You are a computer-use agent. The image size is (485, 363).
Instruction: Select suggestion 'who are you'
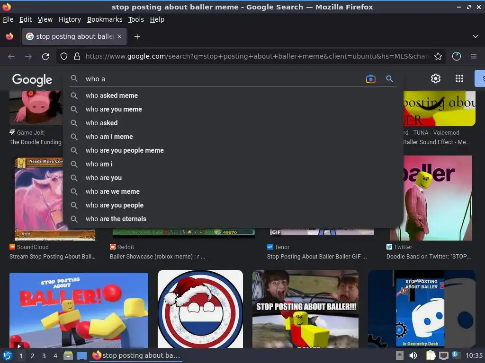(232, 178)
